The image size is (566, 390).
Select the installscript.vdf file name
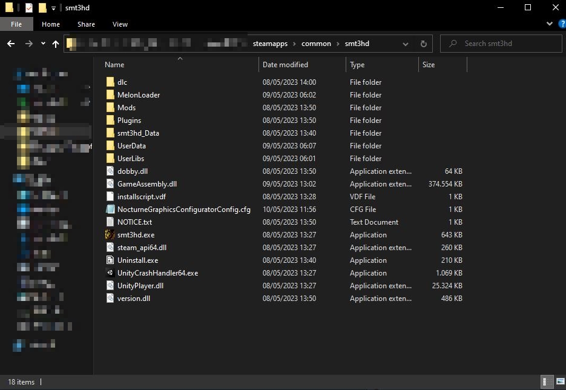(142, 196)
